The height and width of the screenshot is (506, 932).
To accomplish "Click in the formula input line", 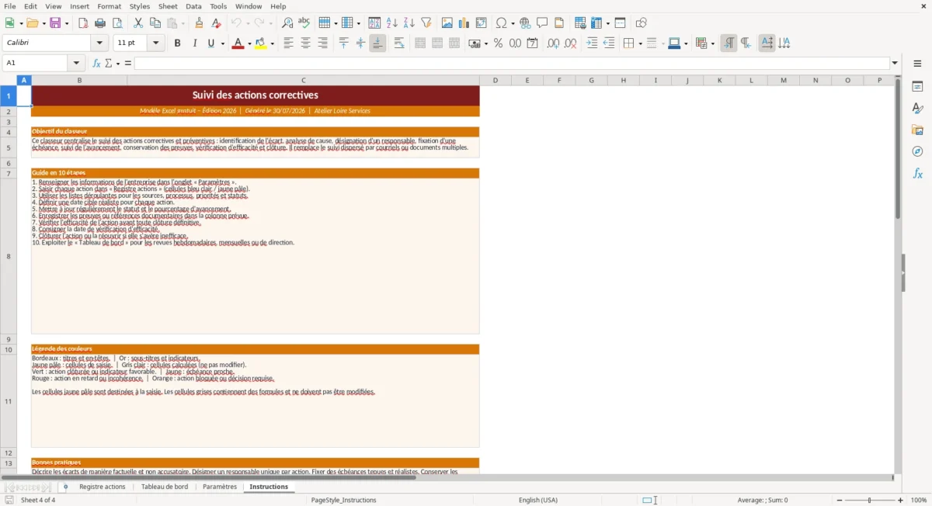I will pos(511,63).
